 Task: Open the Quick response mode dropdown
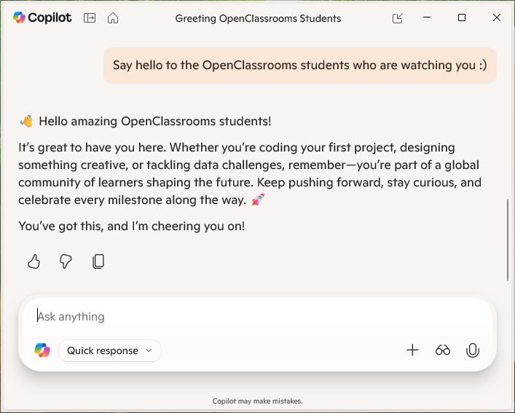pyautogui.click(x=110, y=350)
